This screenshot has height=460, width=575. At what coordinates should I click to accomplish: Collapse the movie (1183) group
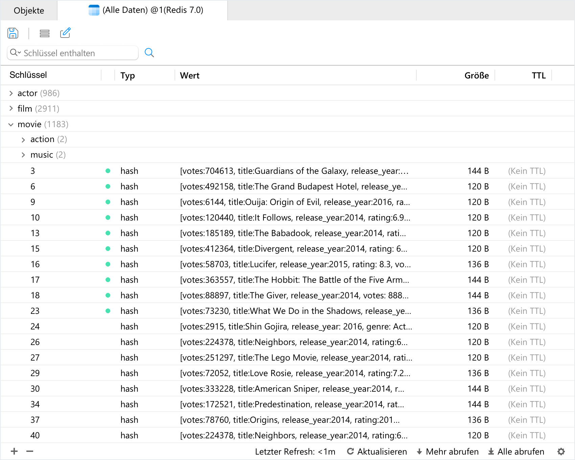click(x=11, y=124)
